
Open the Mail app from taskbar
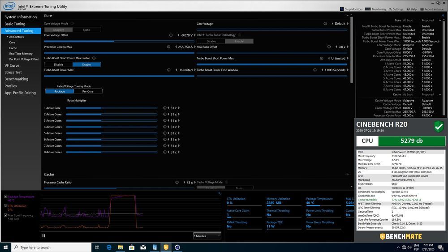[x=143, y=248]
